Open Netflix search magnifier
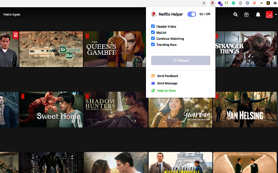278x173 pixels. [235, 14]
